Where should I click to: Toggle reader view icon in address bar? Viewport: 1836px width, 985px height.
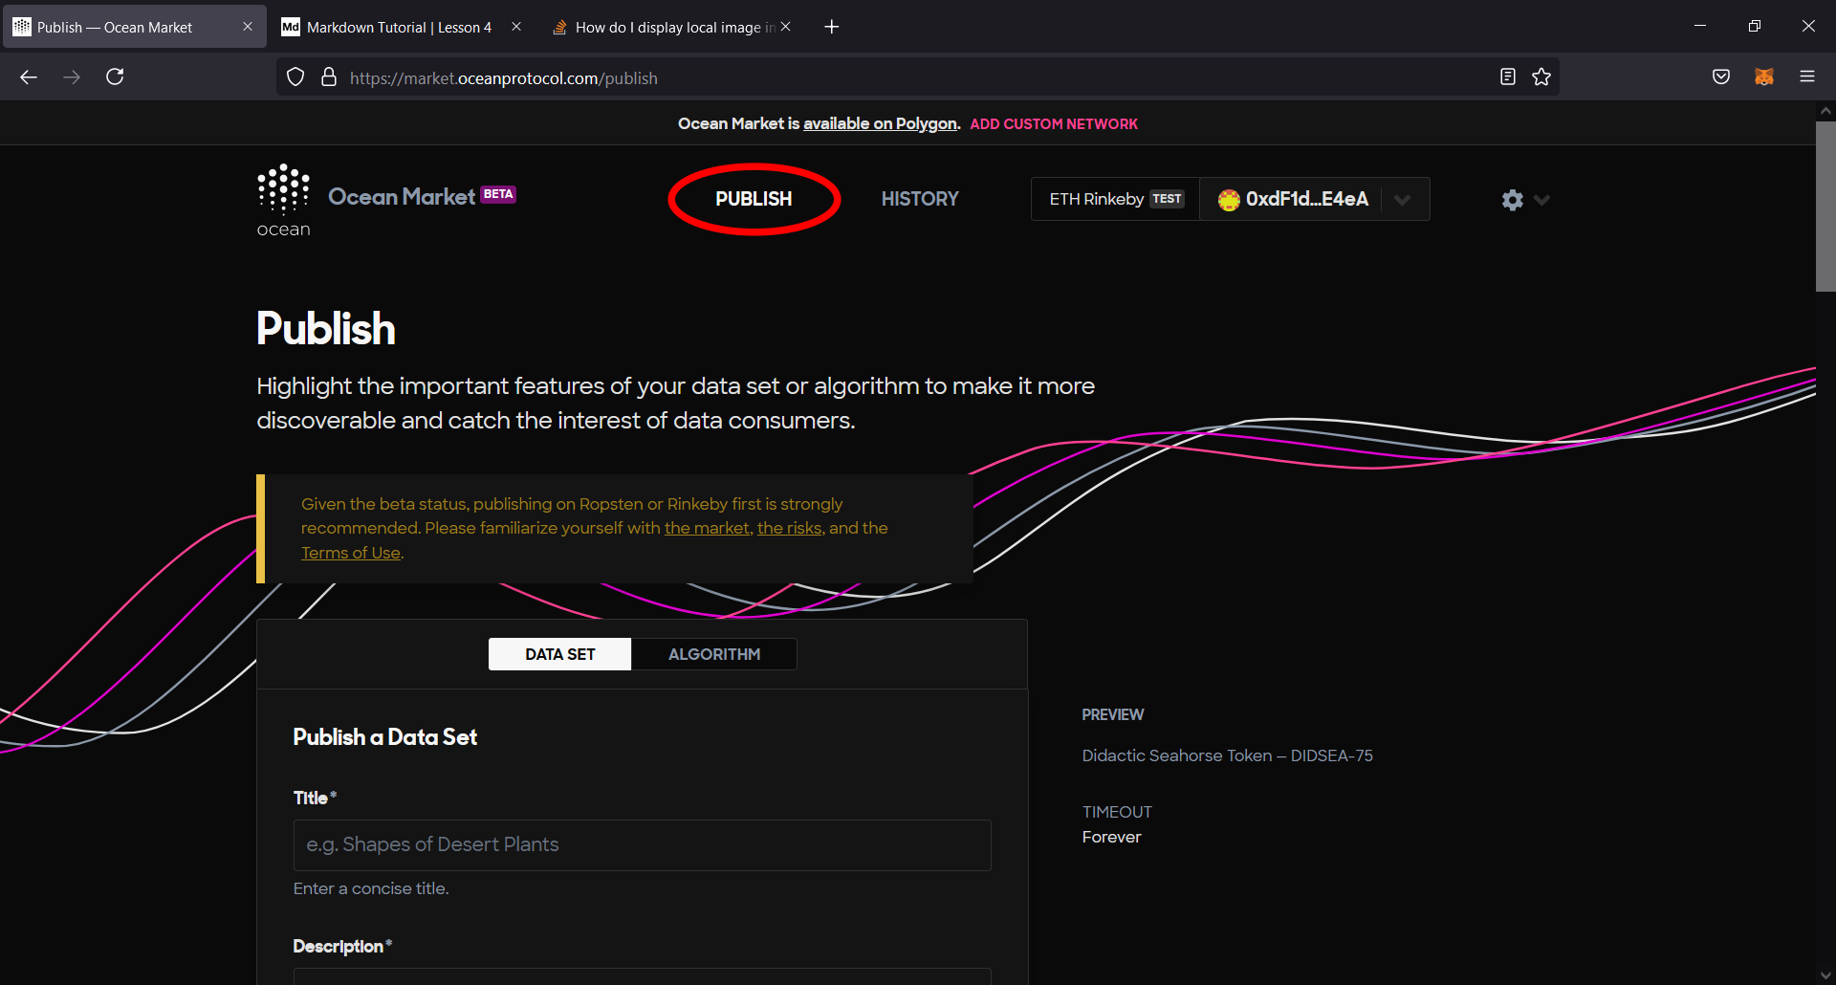[x=1508, y=77]
